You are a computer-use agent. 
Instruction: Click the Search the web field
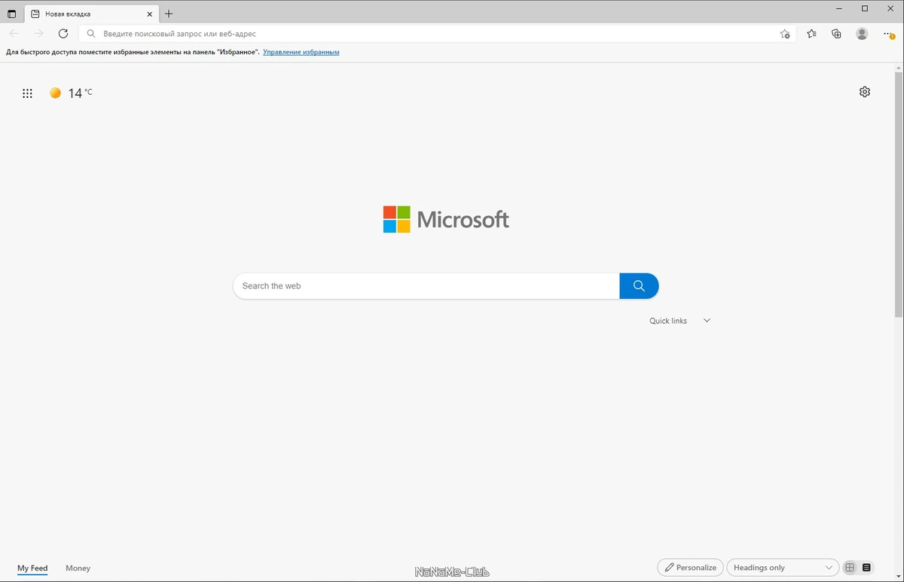[x=426, y=286]
